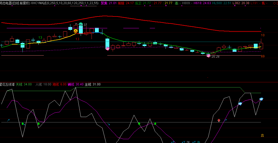This screenshot has height=143, width=278.
Task: Click the HL500: 22.51 label
Action: (x=222, y=3)
